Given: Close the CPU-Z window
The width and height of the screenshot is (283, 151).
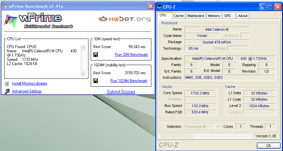Looking at the screenshot, I should (x=278, y=7).
